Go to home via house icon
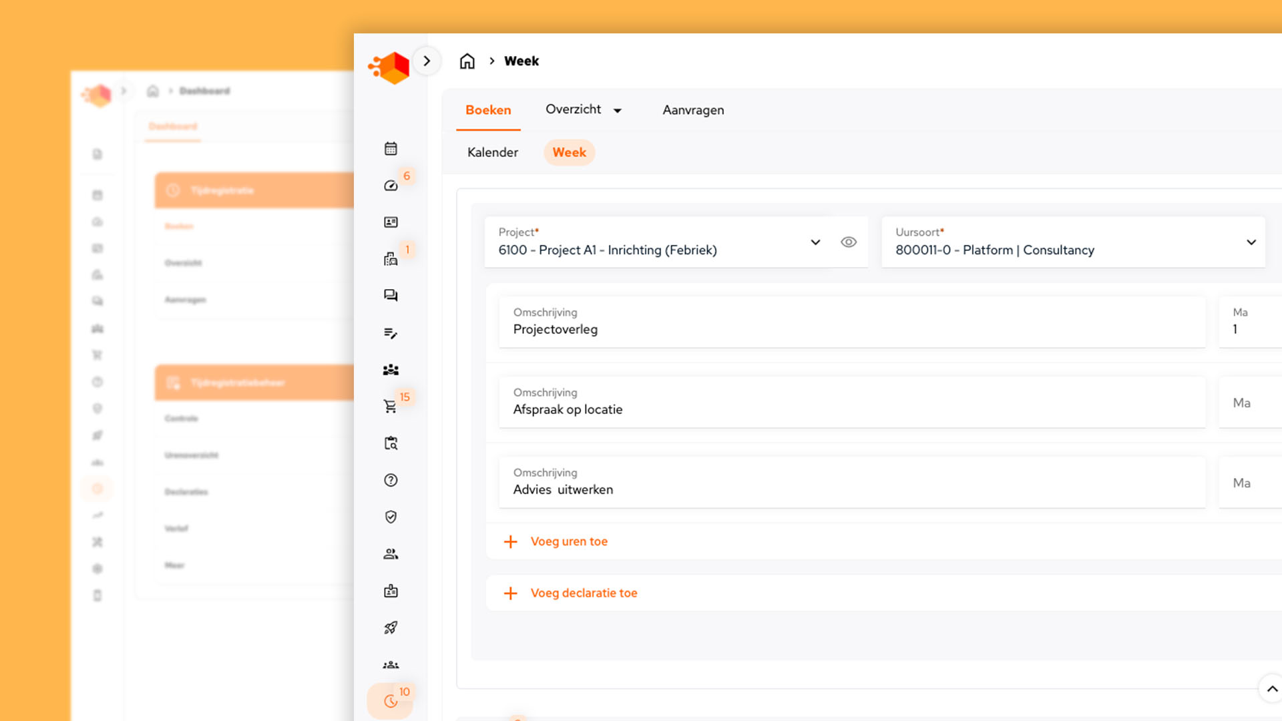Screen dimensions: 1282x721 467,61
